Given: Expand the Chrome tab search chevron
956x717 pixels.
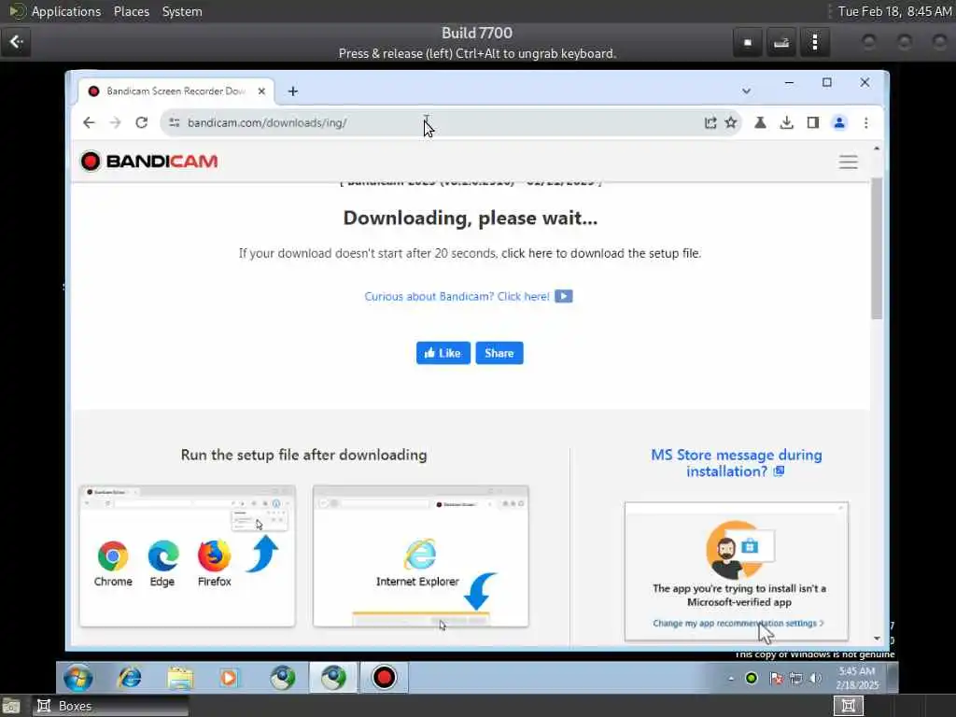Looking at the screenshot, I should point(746,91).
